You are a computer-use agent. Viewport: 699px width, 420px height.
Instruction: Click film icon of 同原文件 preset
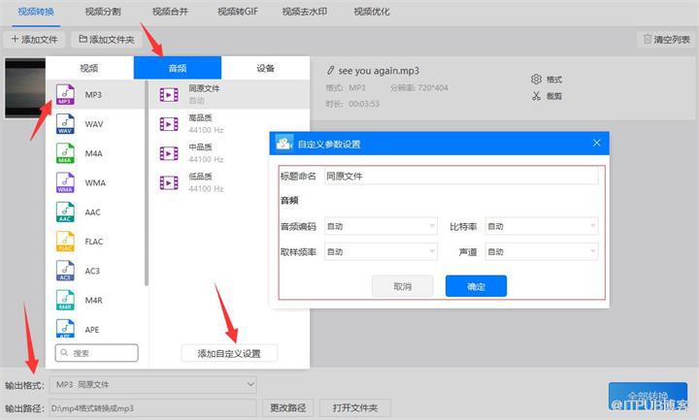(x=169, y=94)
